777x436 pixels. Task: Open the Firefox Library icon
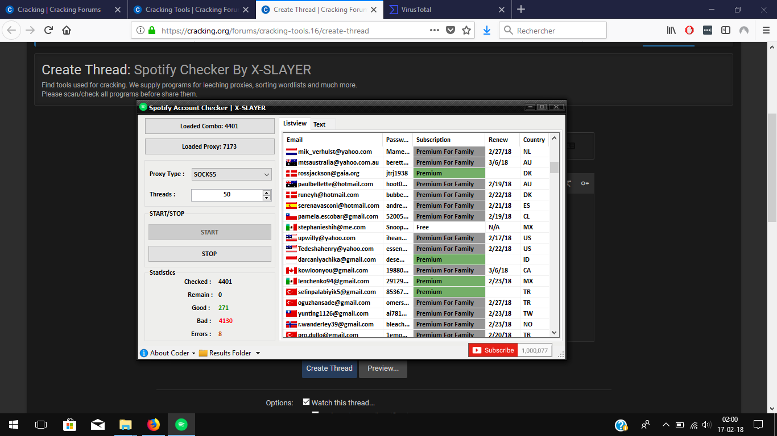tap(672, 31)
